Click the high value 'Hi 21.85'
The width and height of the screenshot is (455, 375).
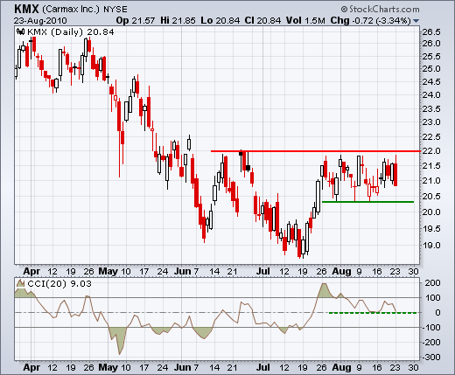[178, 21]
